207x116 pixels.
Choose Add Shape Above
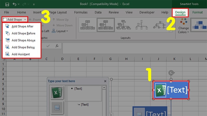21,40
